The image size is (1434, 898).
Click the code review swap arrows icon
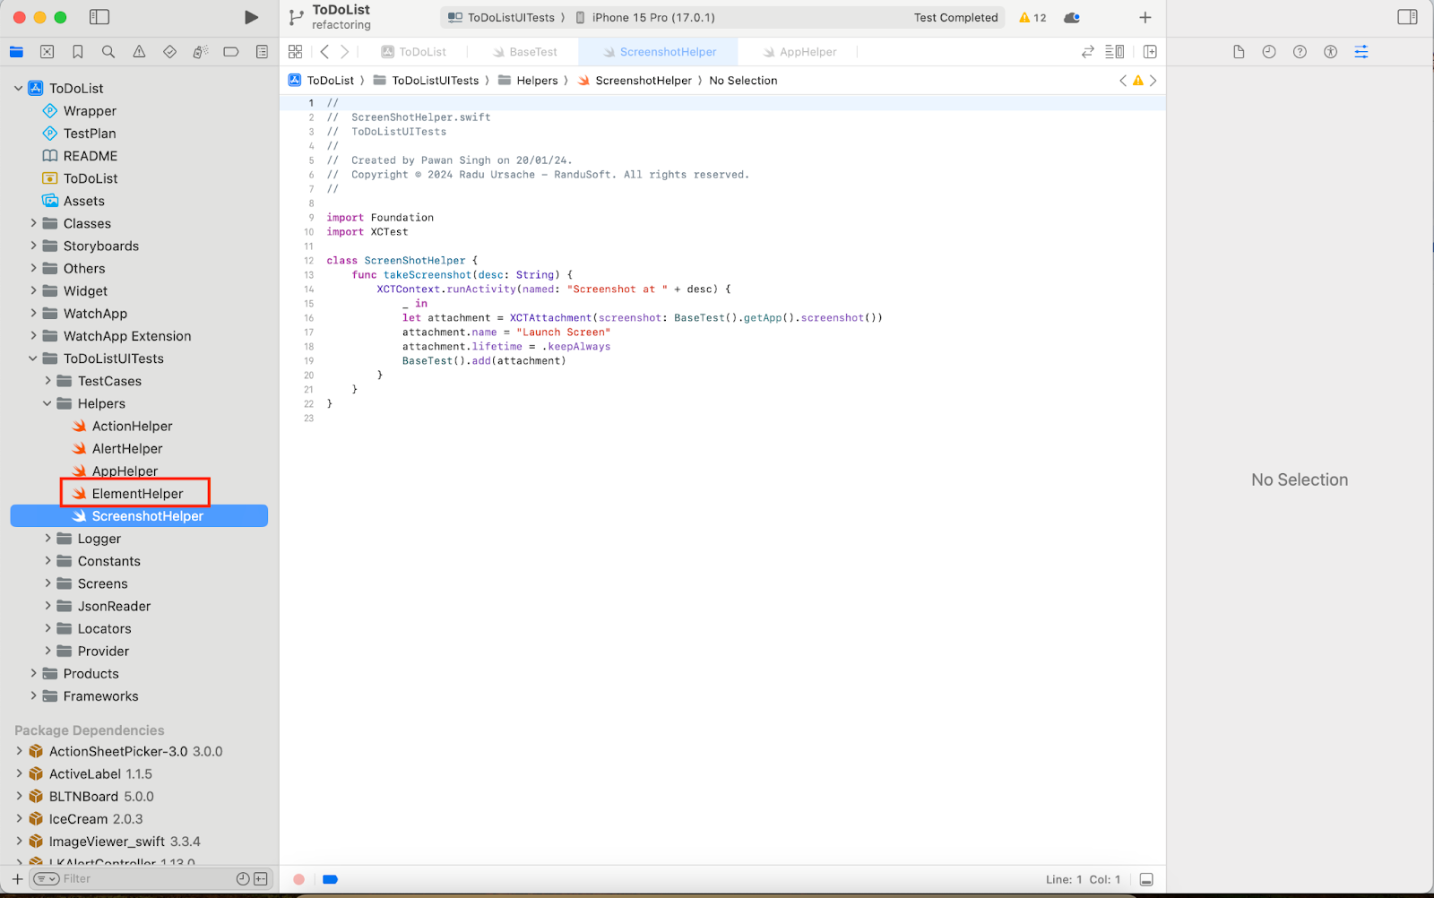coord(1088,52)
